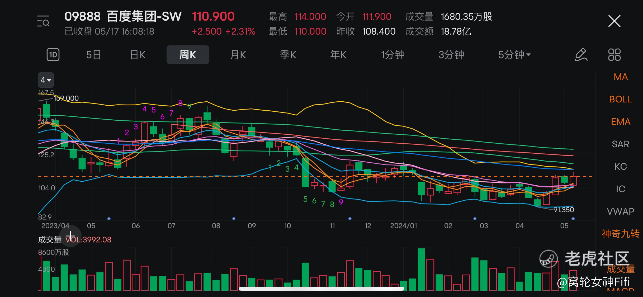Screen dimensions: 643x297
Task: Tap the tallest green volume bar
Action: click(x=421, y=269)
